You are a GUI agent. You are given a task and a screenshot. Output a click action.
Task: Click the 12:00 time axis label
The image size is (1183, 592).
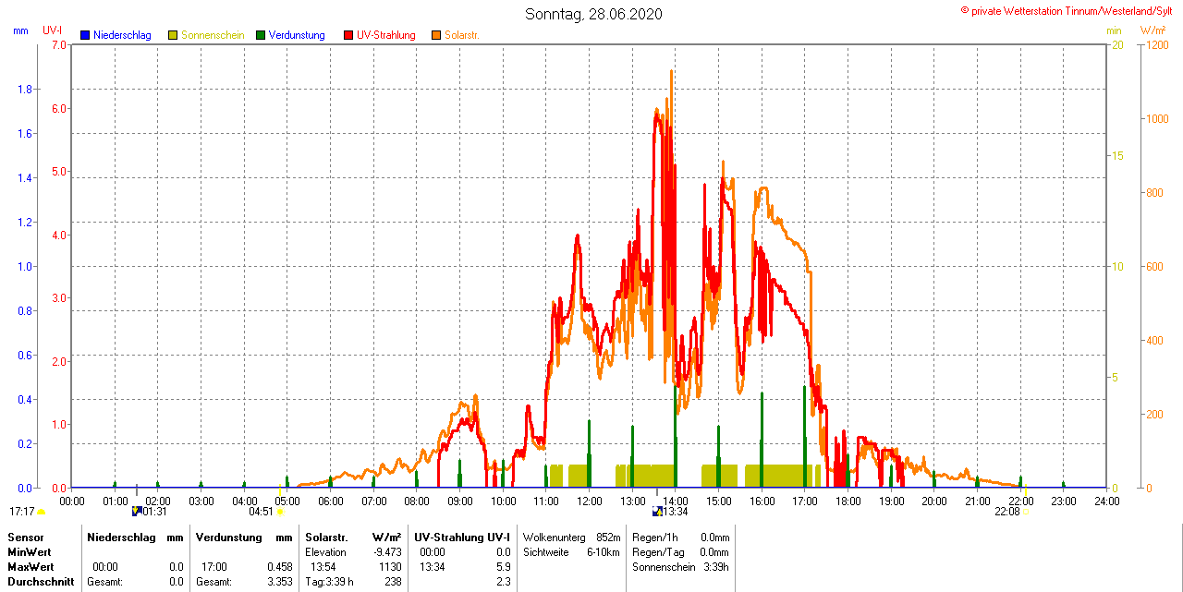pyautogui.click(x=590, y=501)
